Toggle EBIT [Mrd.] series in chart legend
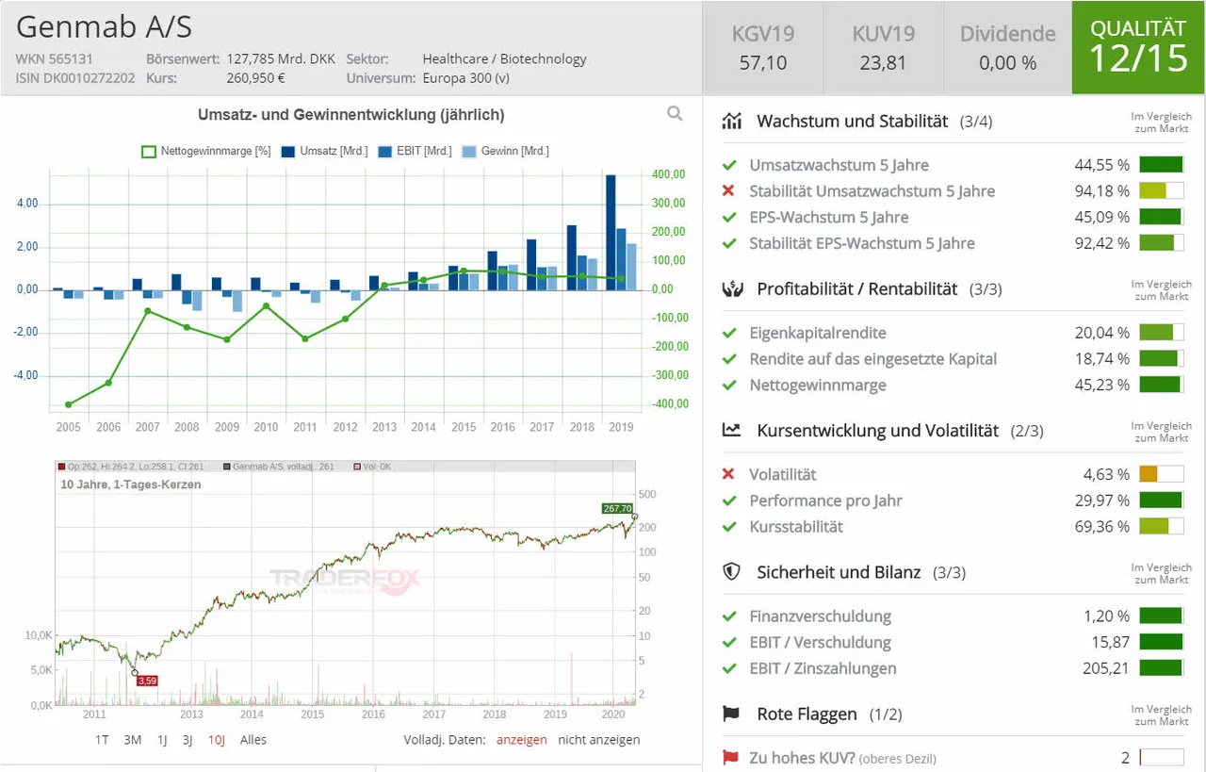Viewport: 1206px width, 772px height. [x=415, y=151]
